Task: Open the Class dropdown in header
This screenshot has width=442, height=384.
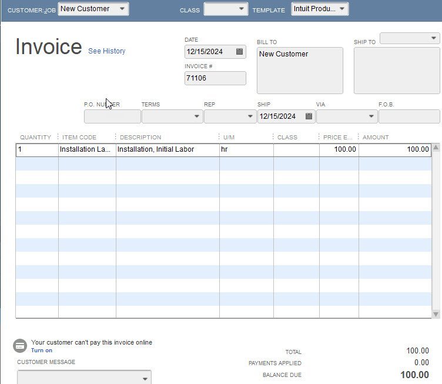Action: point(242,9)
